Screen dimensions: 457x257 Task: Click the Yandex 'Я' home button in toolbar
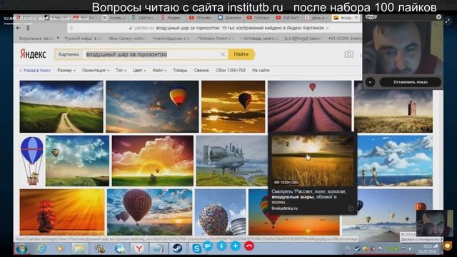[29, 28]
